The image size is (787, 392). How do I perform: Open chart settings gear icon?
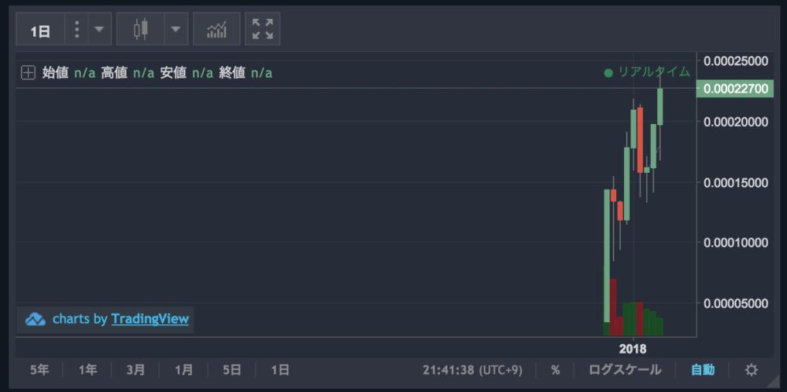[x=752, y=371]
